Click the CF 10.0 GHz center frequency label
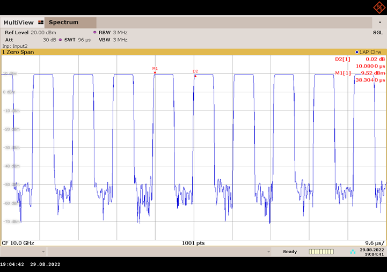387x272 pixels. coord(18,243)
